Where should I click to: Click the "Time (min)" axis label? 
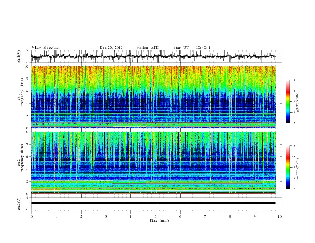point(159,220)
